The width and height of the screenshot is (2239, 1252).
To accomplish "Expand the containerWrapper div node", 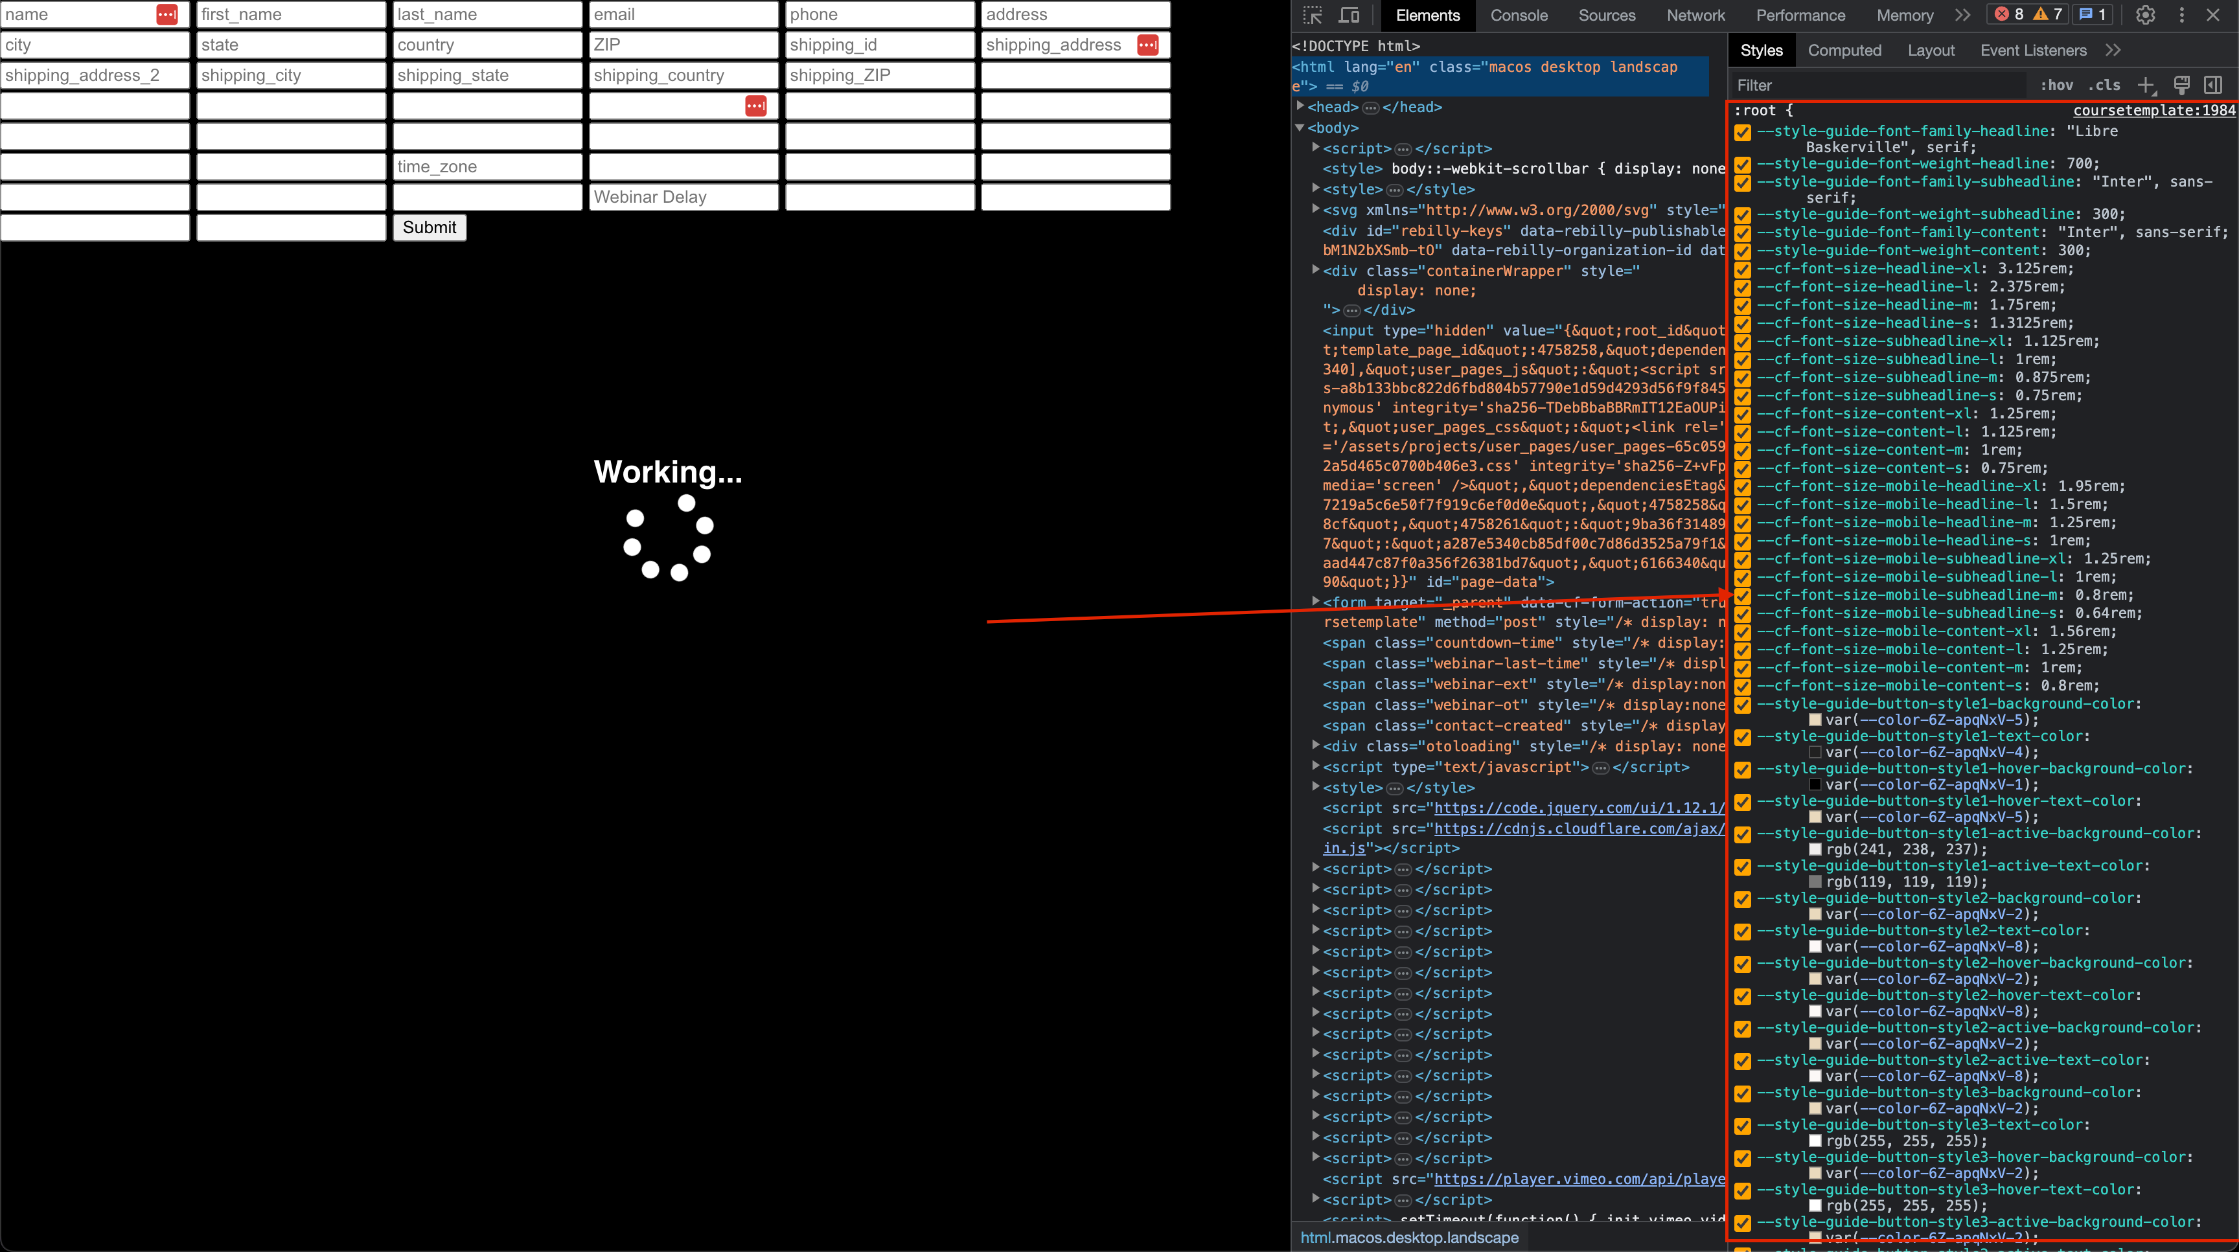I will point(1316,270).
